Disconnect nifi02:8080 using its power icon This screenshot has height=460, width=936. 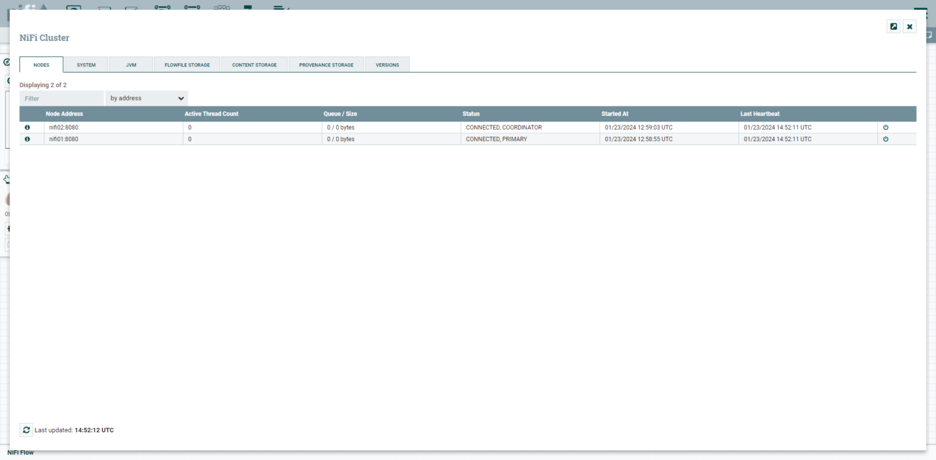[x=885, y=127]
